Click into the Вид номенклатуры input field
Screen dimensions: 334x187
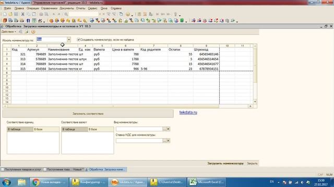(139, 129)
